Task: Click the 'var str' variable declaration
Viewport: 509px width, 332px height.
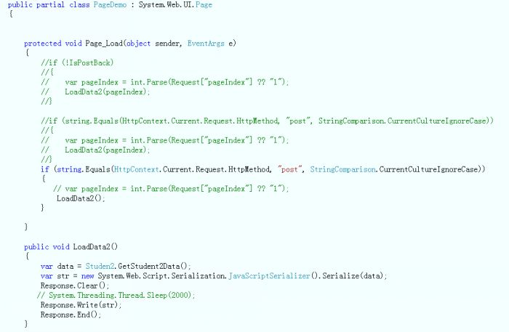Action: click(x=55, y=275)
